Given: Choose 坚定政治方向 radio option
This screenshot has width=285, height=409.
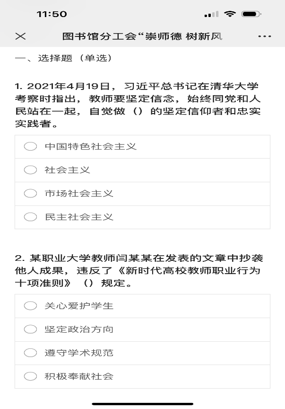Looking at the screenshot, I should [x=30, y=329].
